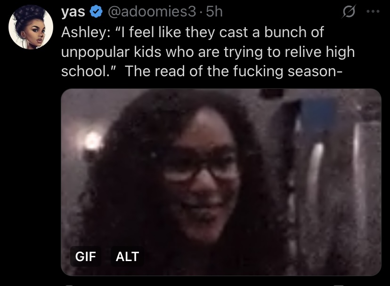Click the curly hair in the GIF
The image size is (390, 286).
tap(130, 174)
